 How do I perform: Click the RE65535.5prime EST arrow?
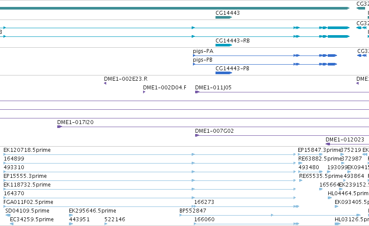[x=301, y=180]
